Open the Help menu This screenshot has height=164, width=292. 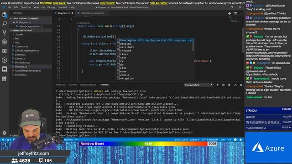72,7
